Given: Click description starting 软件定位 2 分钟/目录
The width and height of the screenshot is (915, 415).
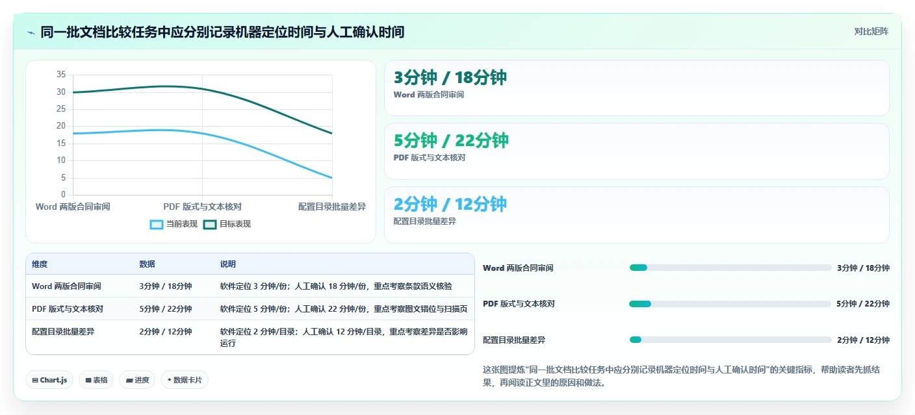Looking at the screenshot, I should pyautogui.click(x=343, y=337).
